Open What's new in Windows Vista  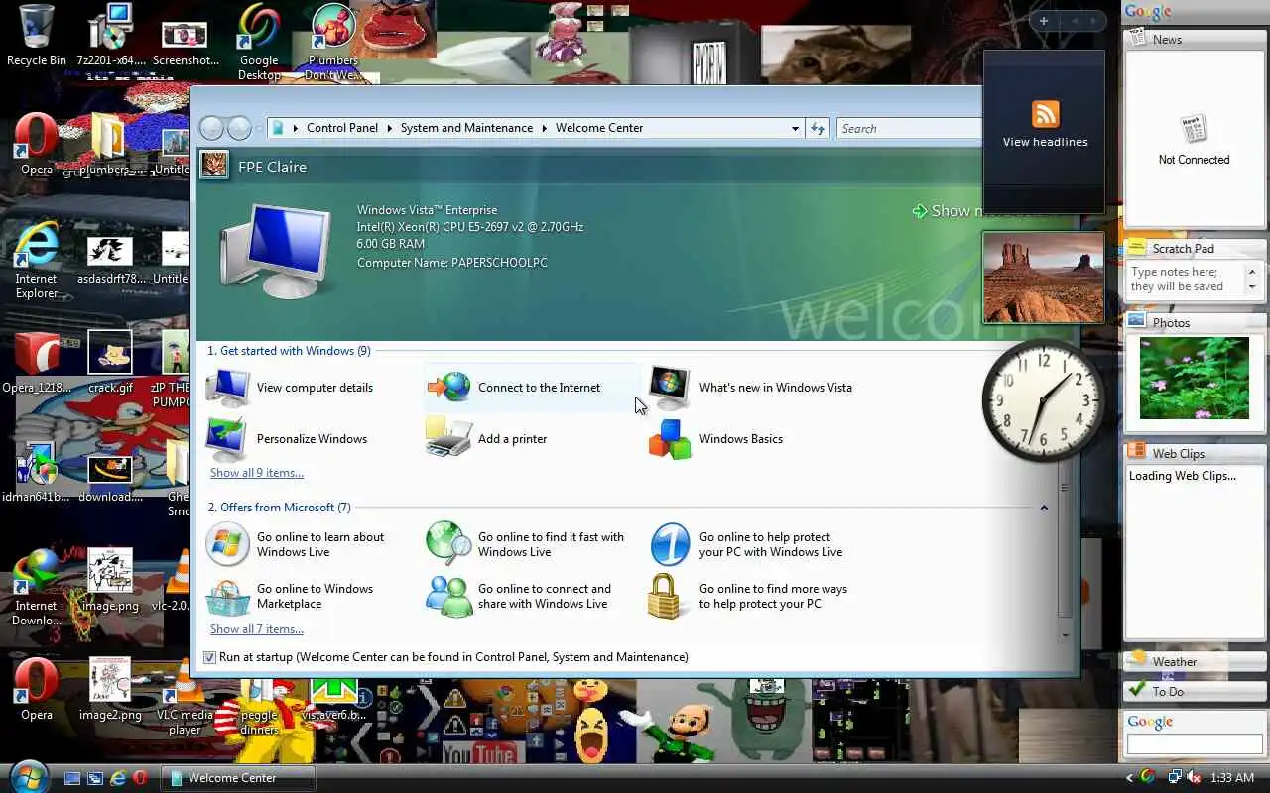(x=751, y=388)
